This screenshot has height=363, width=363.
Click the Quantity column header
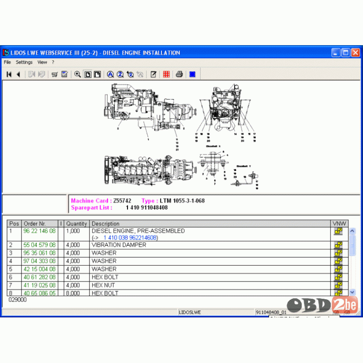(x=76, y=224)
